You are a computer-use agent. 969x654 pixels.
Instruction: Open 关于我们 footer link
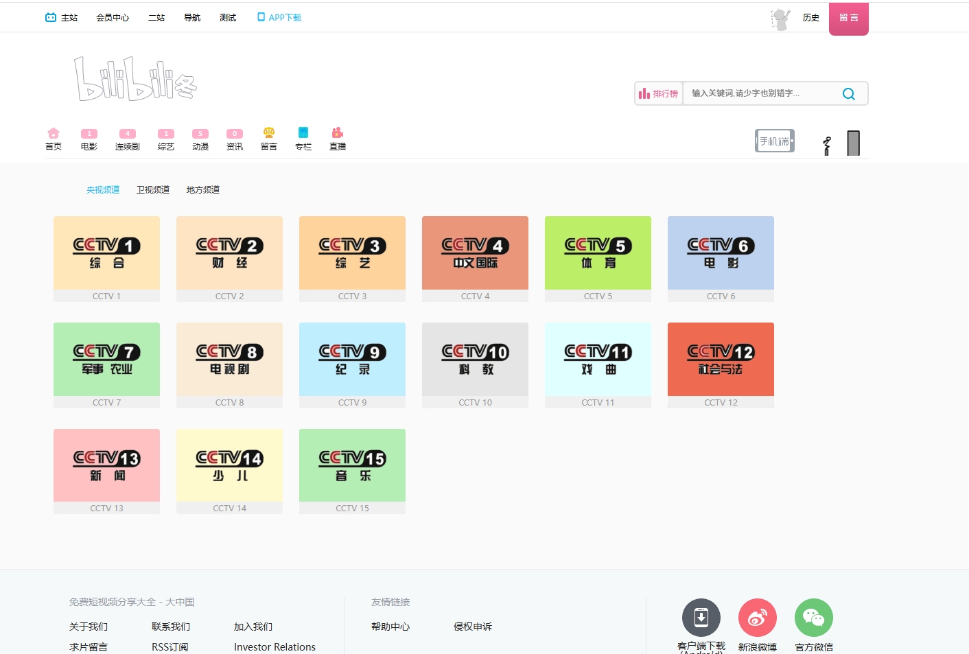point(89,627)
